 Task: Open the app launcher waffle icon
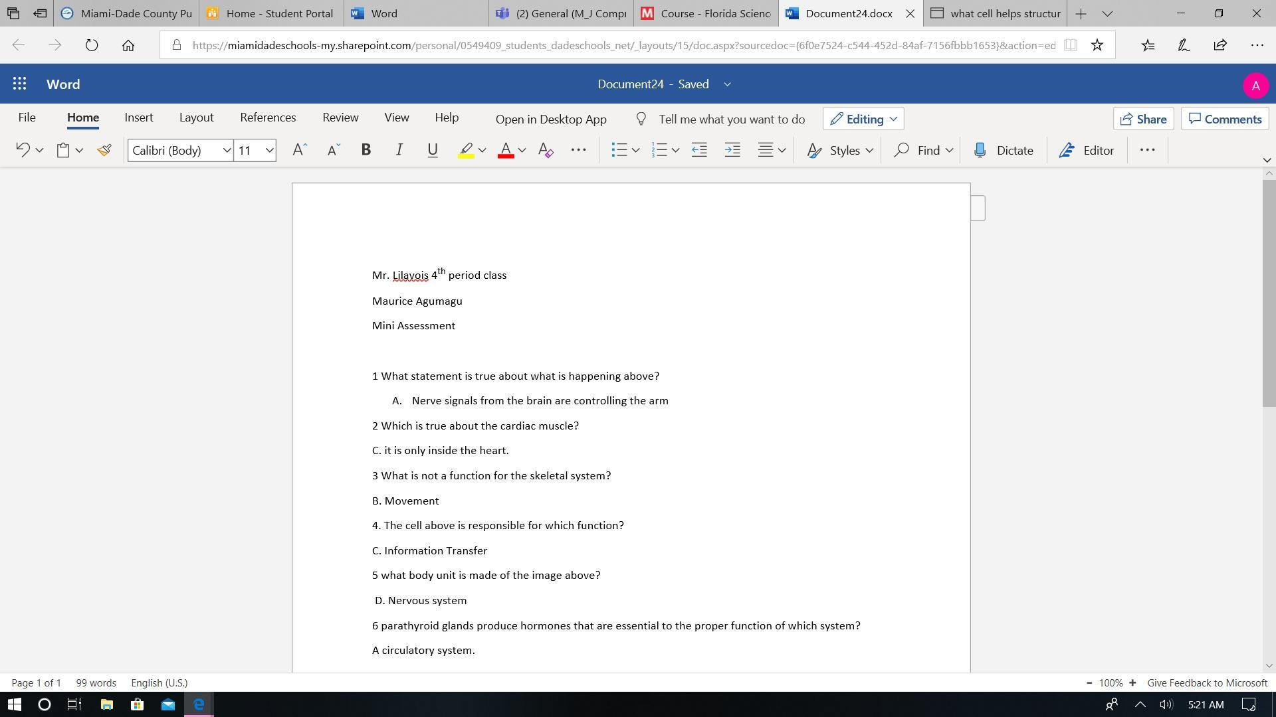(x=19, y=84)
